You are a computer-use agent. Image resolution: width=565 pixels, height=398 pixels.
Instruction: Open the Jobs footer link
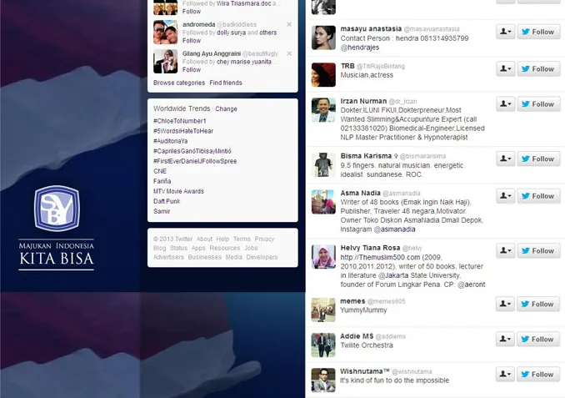pos(251,248)
